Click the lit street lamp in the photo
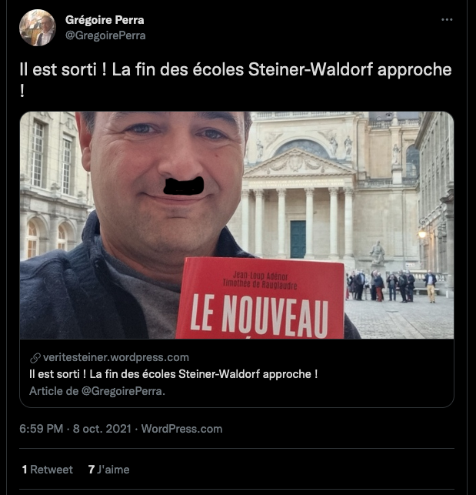Image resolution: width=476 pixels, height=495 pixels. (421, 234)
